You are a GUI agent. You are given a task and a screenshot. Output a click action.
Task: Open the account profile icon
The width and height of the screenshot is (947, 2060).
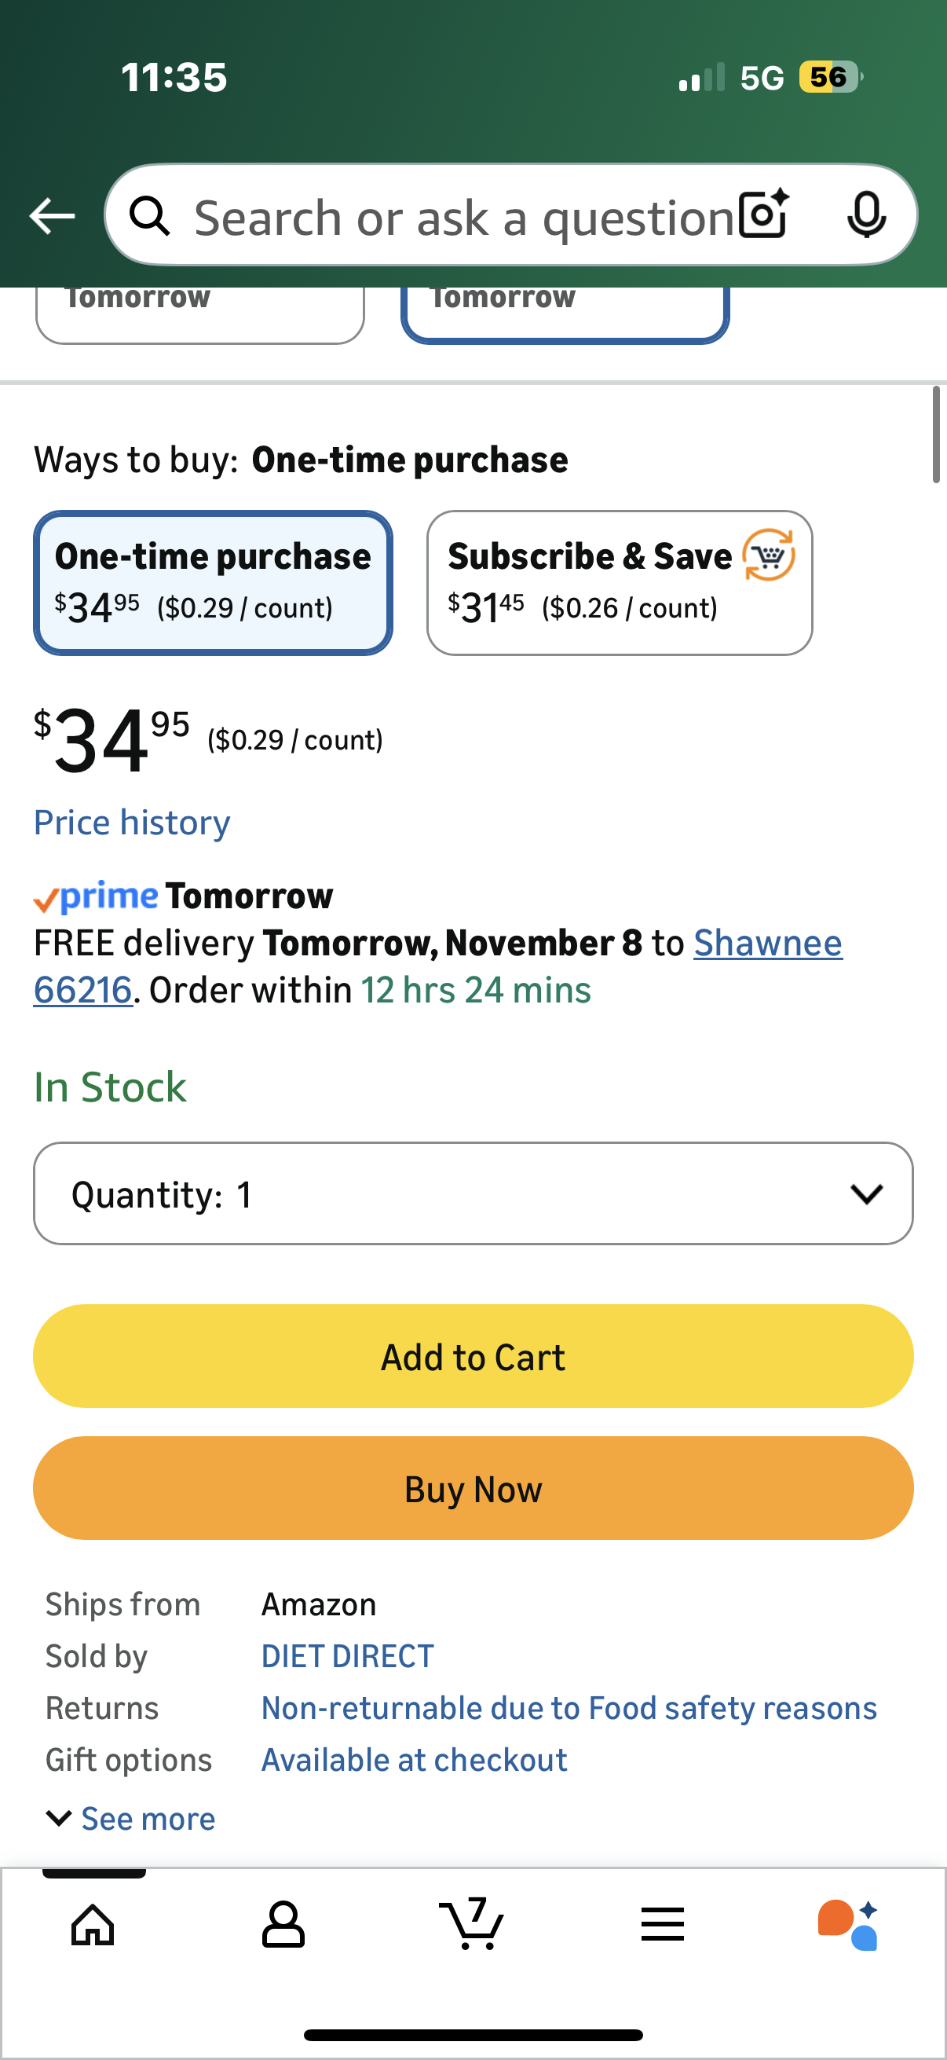[283, 1924]
